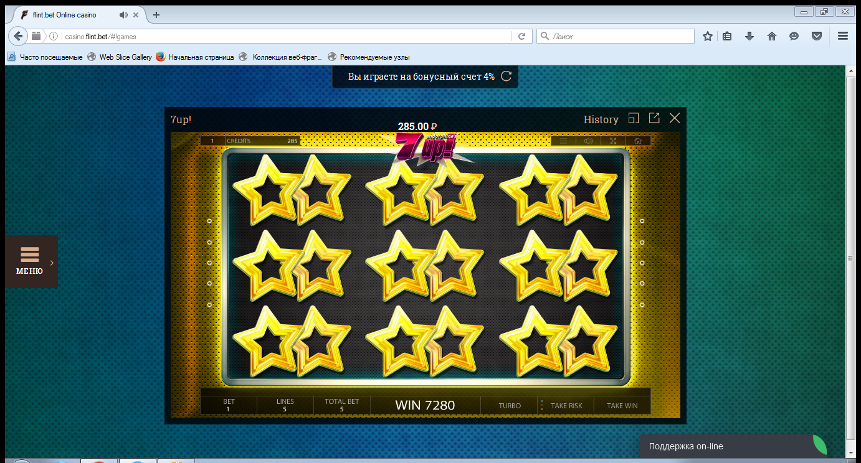Click the CREDITS 285 field
The image size is (861, 463).
(262, 141)
